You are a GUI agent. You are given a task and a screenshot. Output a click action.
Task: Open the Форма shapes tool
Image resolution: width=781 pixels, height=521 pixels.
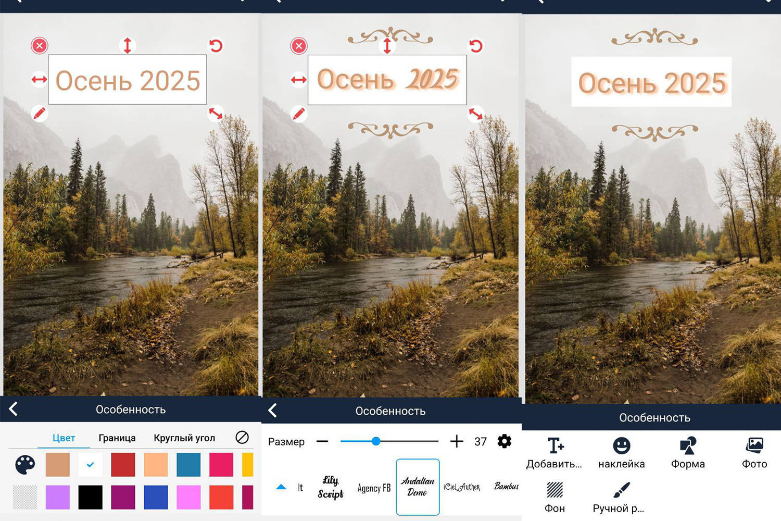pyautogui.click(x=688, y=446)
